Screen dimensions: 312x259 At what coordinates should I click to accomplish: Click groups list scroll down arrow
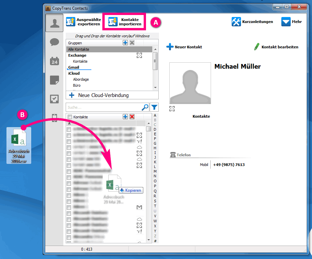coord(155,88)
